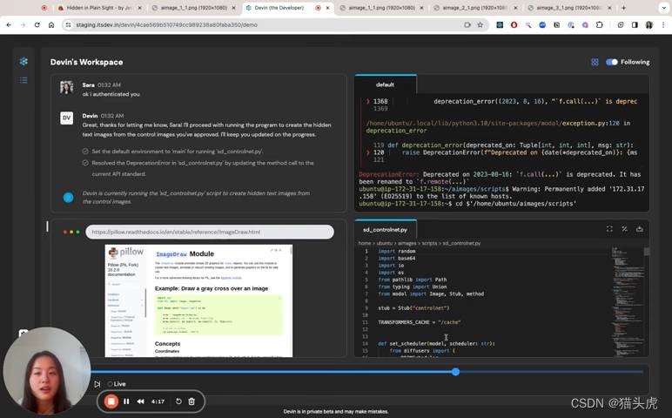This screenshot has width=672, height=418.
Task: Click the ImageDraw Module heading link
Action: [x=185, y=253]
